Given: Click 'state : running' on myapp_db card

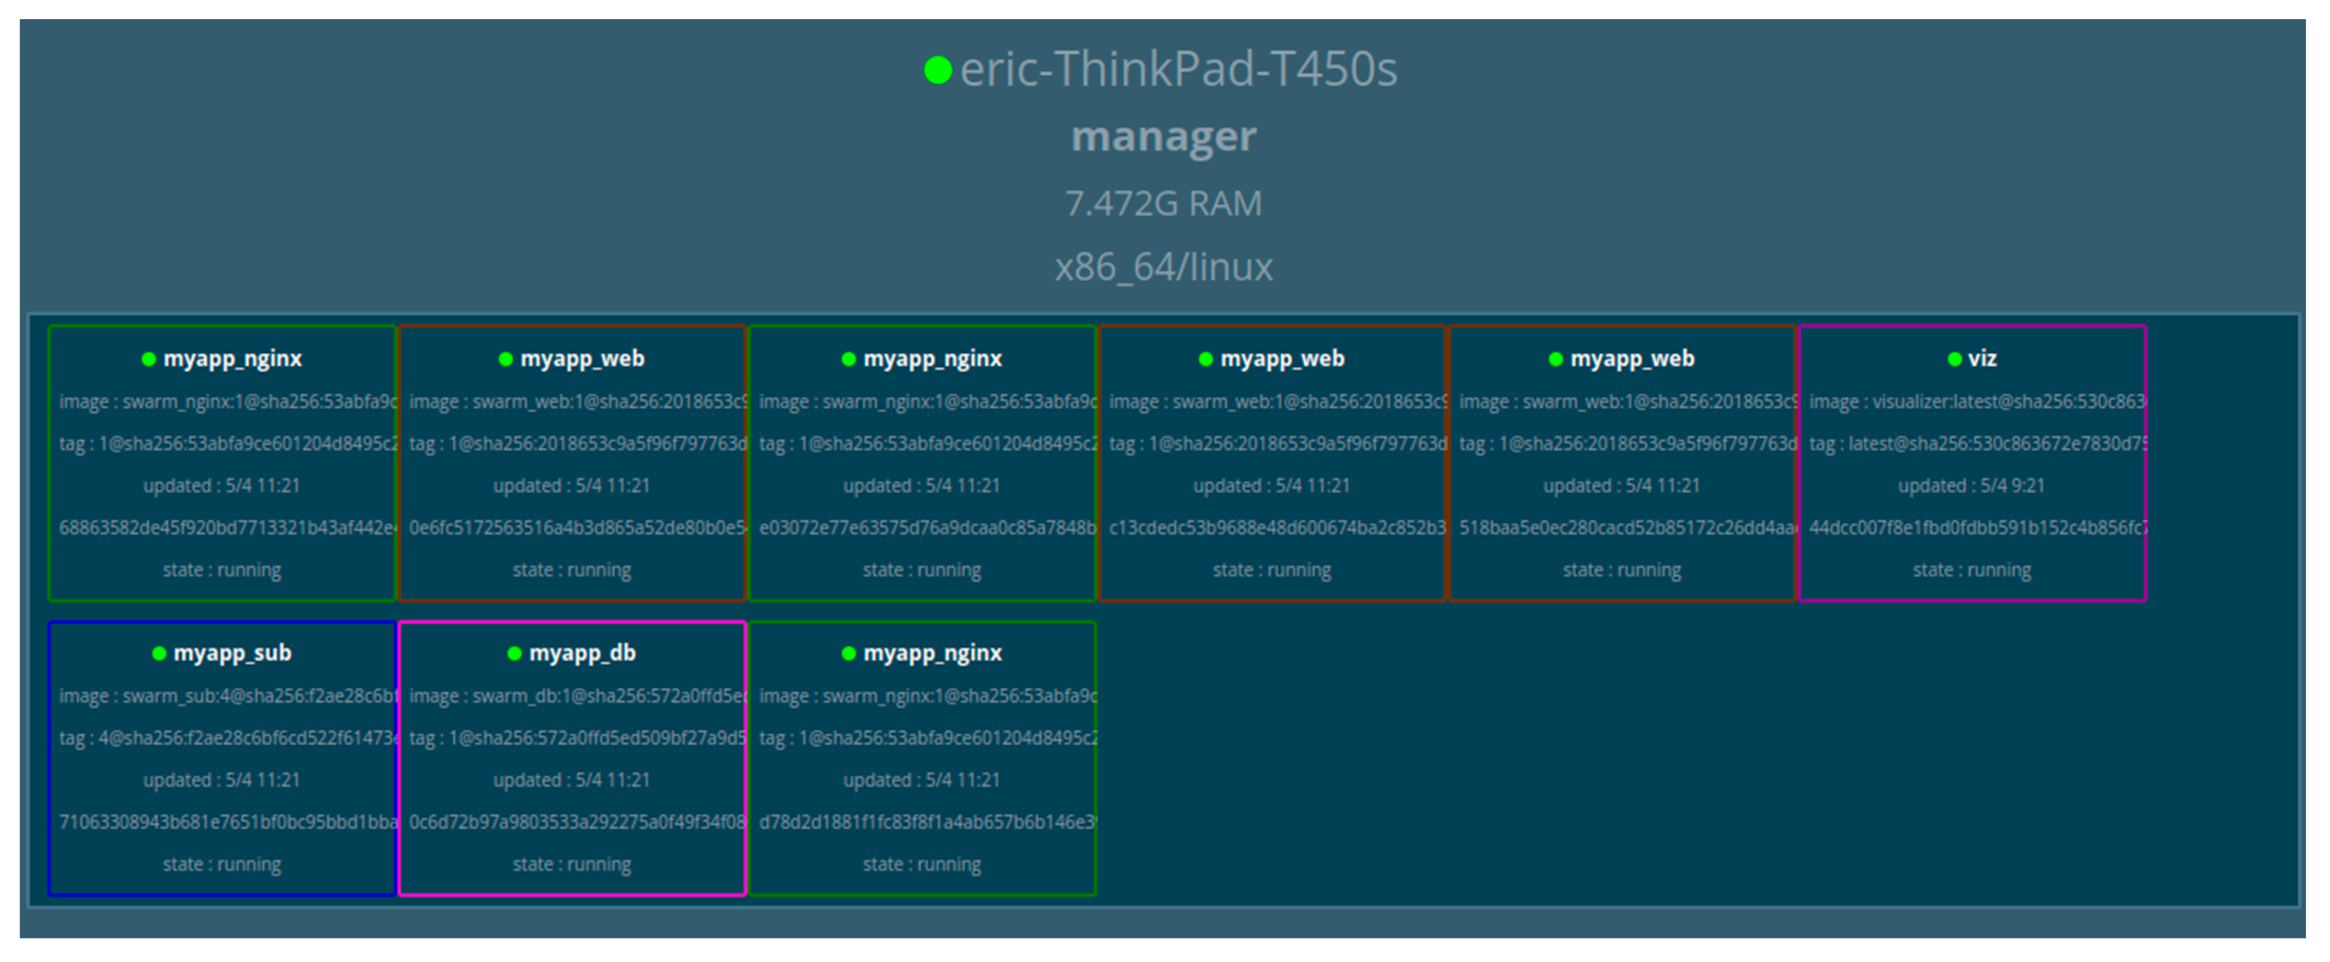Looking at the screenshot, I should (x=572, y=864).
